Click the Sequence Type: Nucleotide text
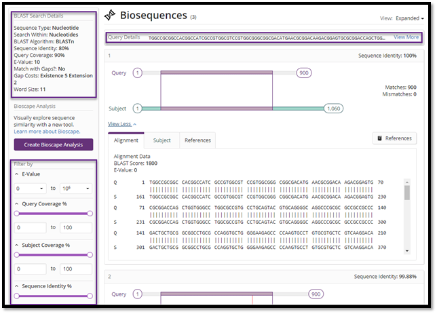The width and height of the screenshot is (437, 314). coord(46,28)
